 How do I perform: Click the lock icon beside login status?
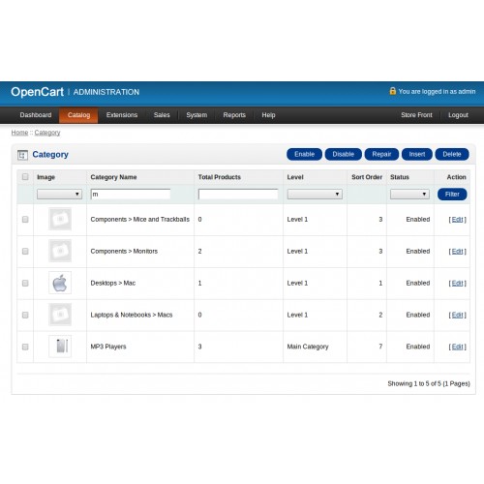tap(392, 91)
